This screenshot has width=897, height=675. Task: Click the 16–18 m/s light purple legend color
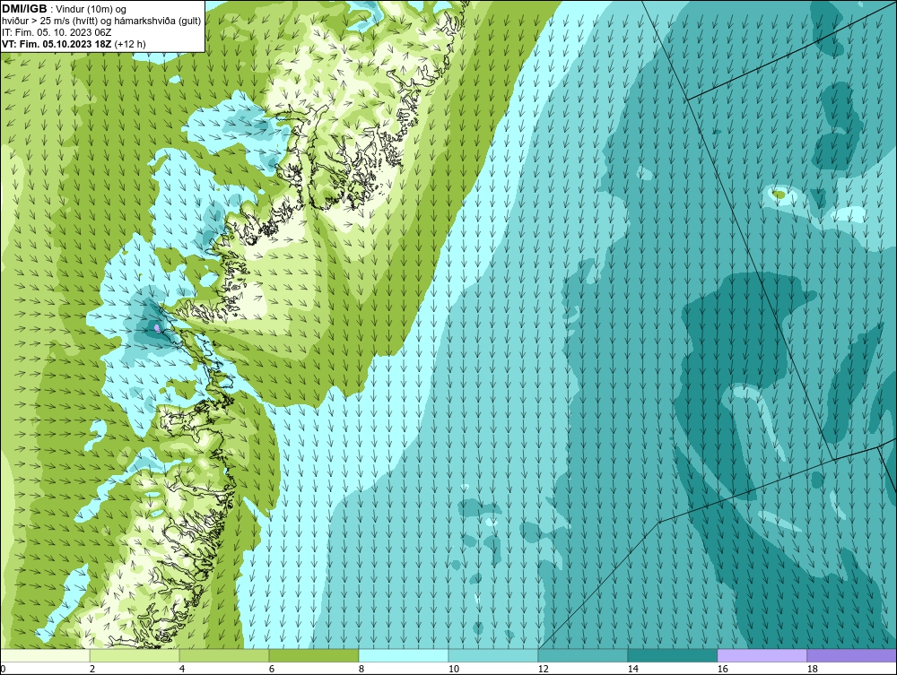[762, 655]
